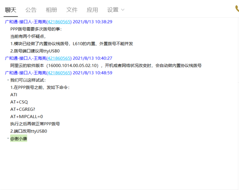Image resolution: width=239 pixels, height=190 pixels.
Task: Expand the 设置 dropdown menu
Action: 116,10
